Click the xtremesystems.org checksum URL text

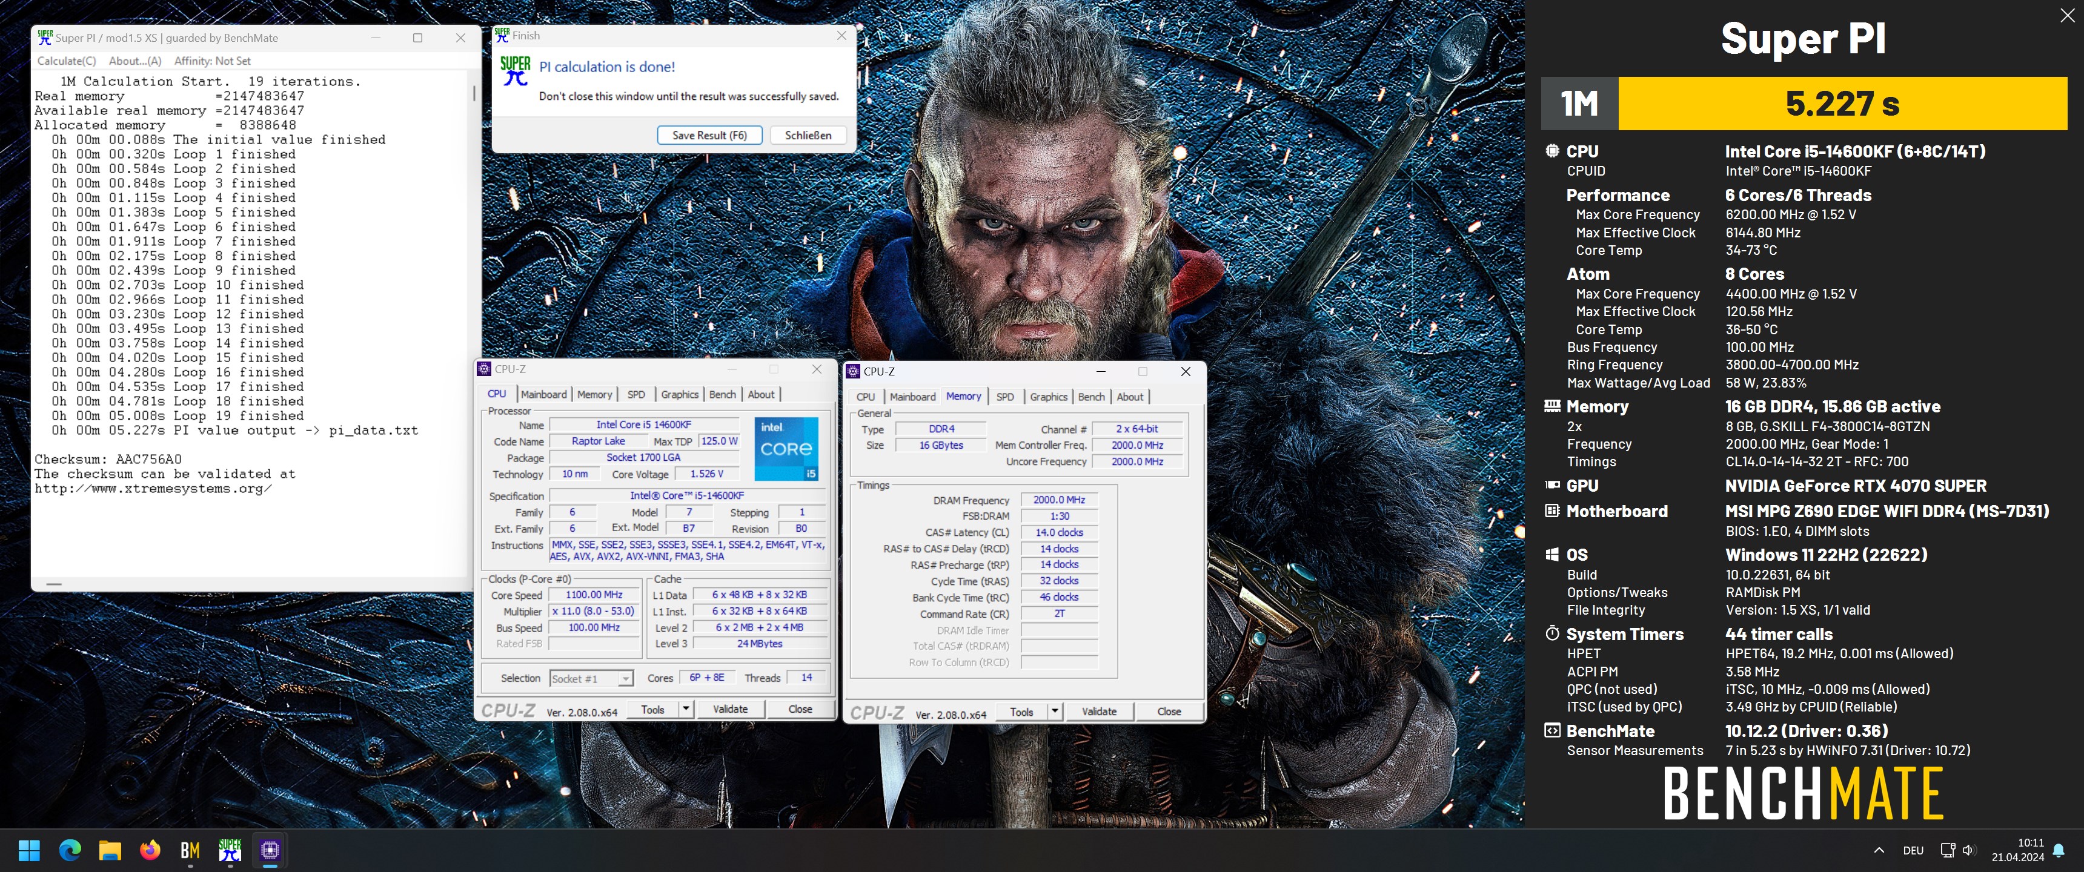coord(153,489)
